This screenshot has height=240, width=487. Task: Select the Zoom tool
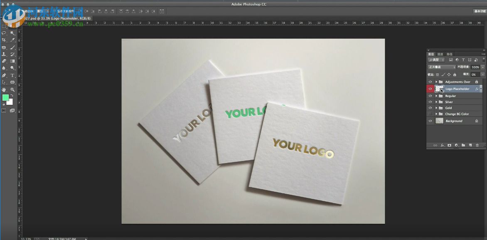pyautogui.click(x=12, y=89)
